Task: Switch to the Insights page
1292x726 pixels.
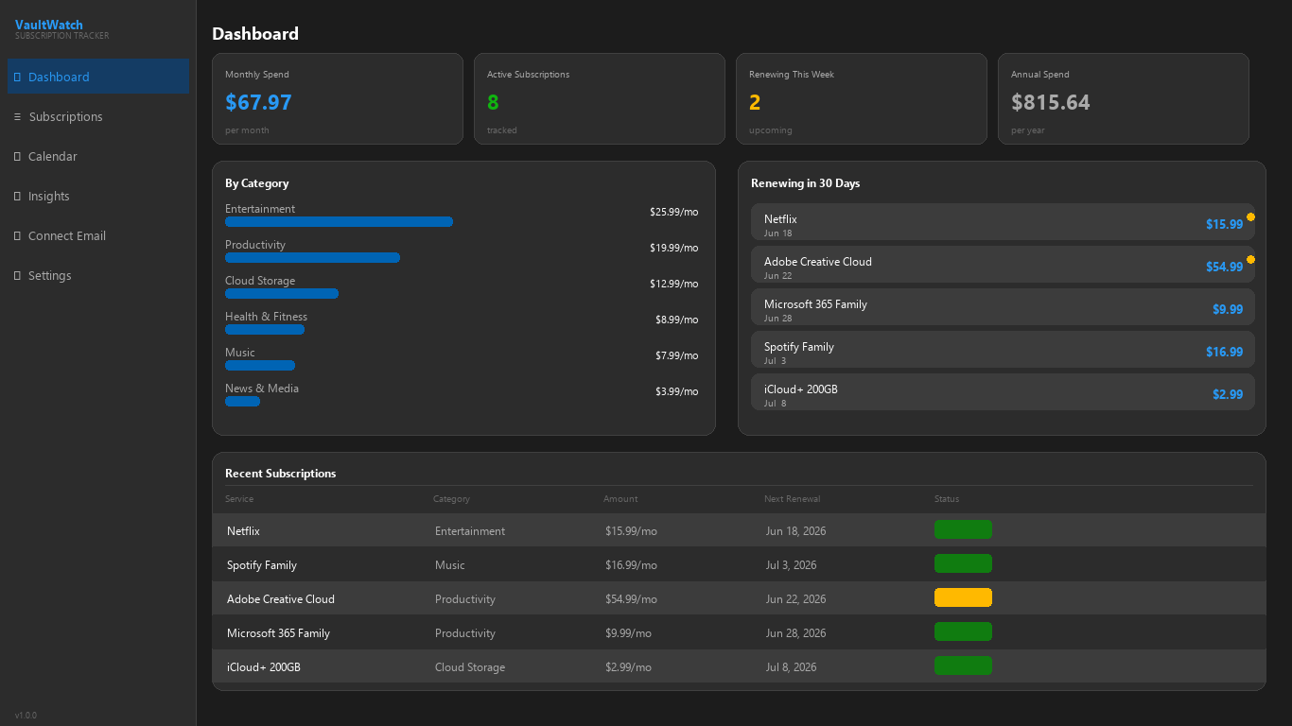Action: coord(98,196)
